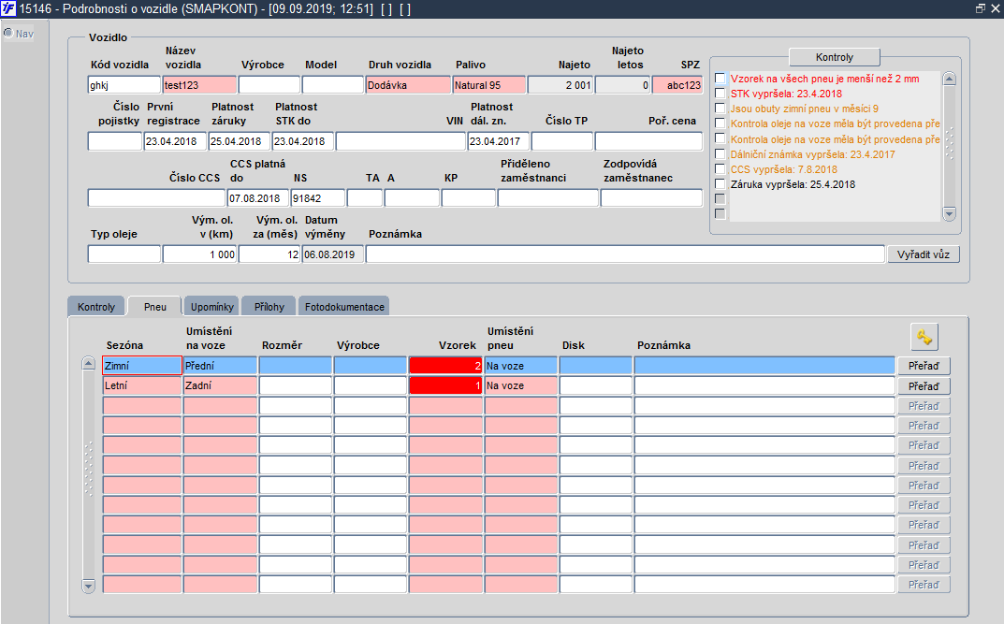Open the Přílohy tab
Screen dimensions: 1004x624
pos(269,307)
